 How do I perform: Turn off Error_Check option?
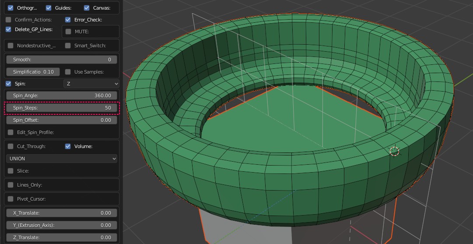[68, 20]
